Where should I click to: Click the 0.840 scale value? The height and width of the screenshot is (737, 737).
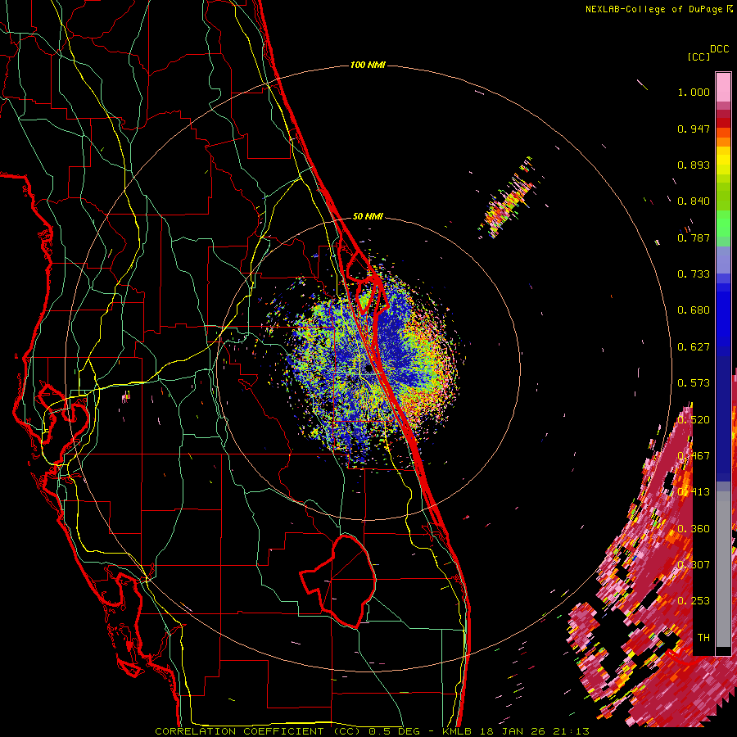pyautogui.click(x=694, y=201)
